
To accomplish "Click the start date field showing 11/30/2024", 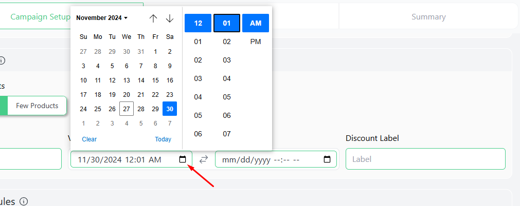I will (131, 159).
